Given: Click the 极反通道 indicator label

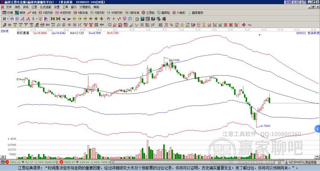Looking at the screenshot, I should 22,33.
